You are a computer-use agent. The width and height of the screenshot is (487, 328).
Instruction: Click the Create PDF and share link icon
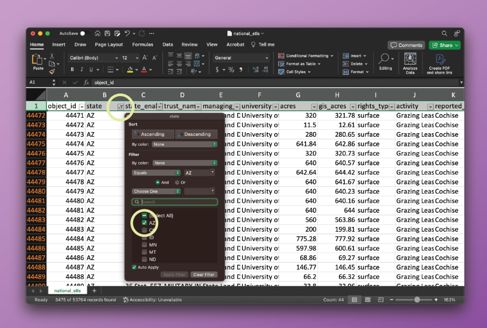440,63
